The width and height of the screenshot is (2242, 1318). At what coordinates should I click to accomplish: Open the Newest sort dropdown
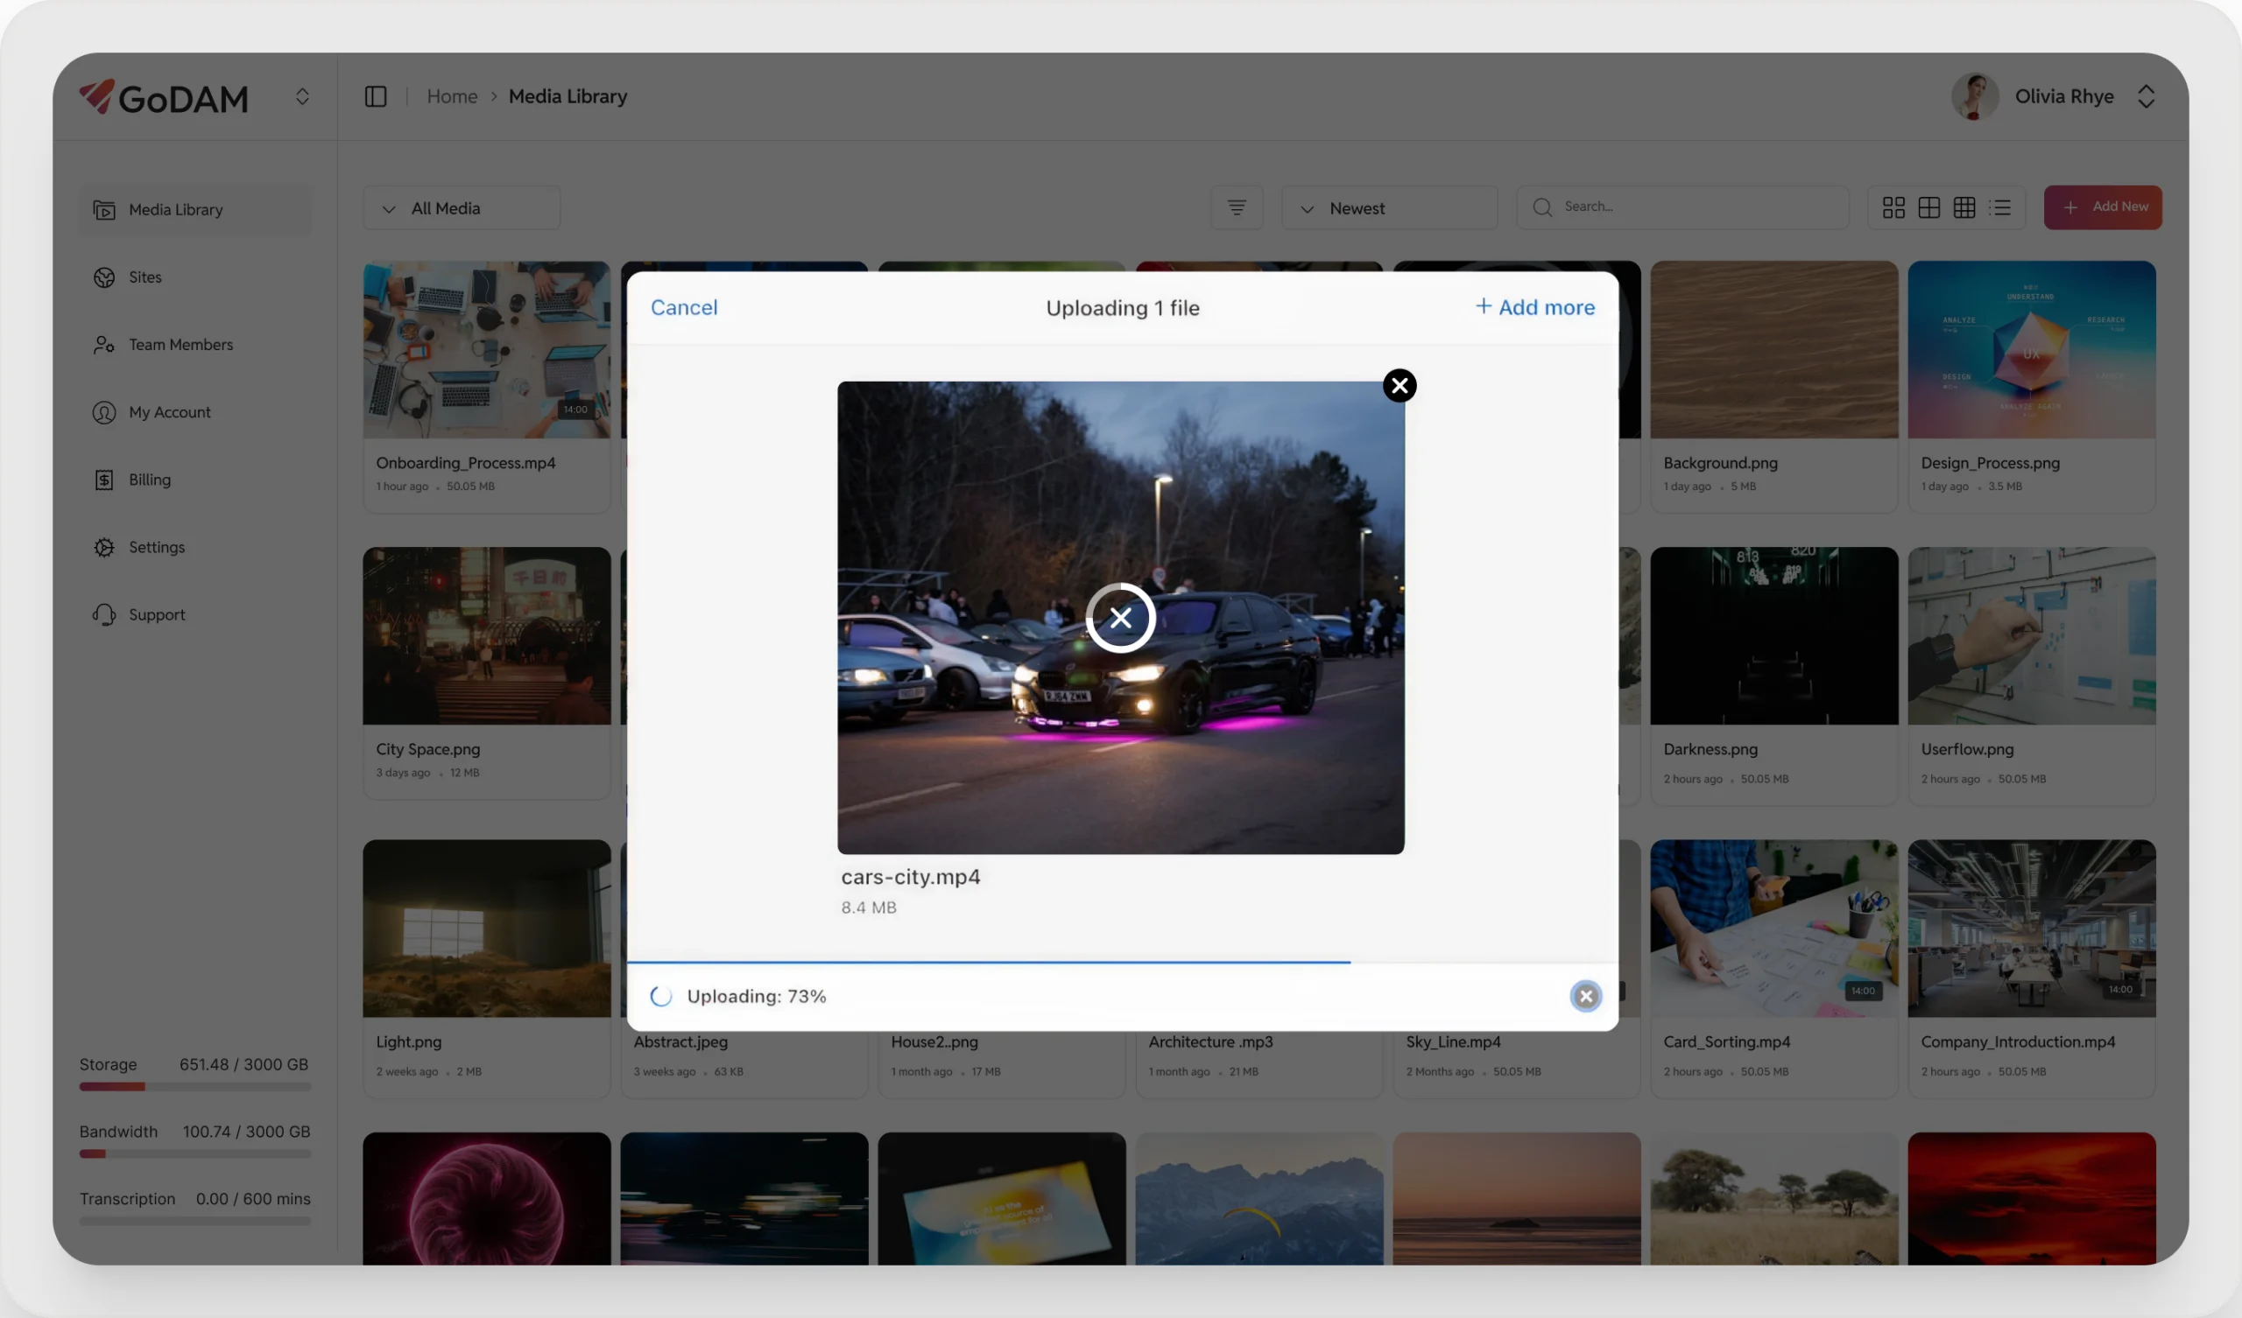point(1388,208)
